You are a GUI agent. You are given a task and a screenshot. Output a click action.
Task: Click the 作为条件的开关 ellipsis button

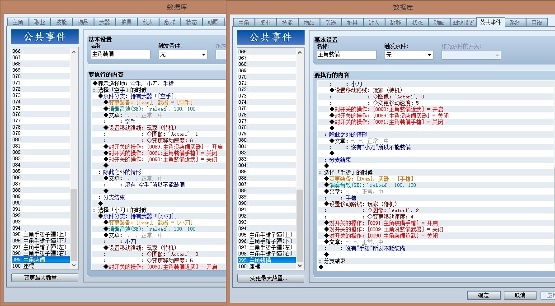pyautogui.click(x=498, y=55)
